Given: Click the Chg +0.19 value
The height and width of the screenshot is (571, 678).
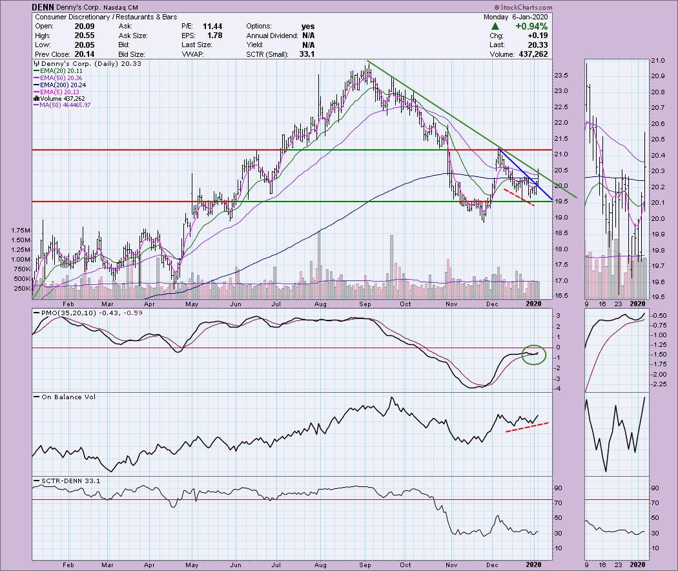Looking at the screenshot, I should click(x=537, y=36).
